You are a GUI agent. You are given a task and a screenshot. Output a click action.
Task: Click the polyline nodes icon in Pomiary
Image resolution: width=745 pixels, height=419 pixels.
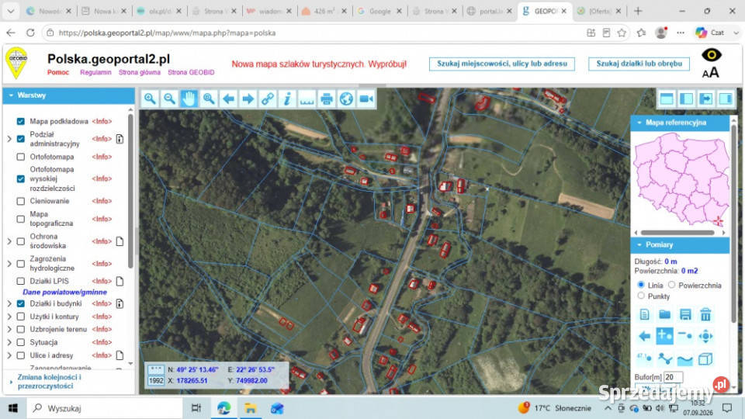(x=665, y=358)
